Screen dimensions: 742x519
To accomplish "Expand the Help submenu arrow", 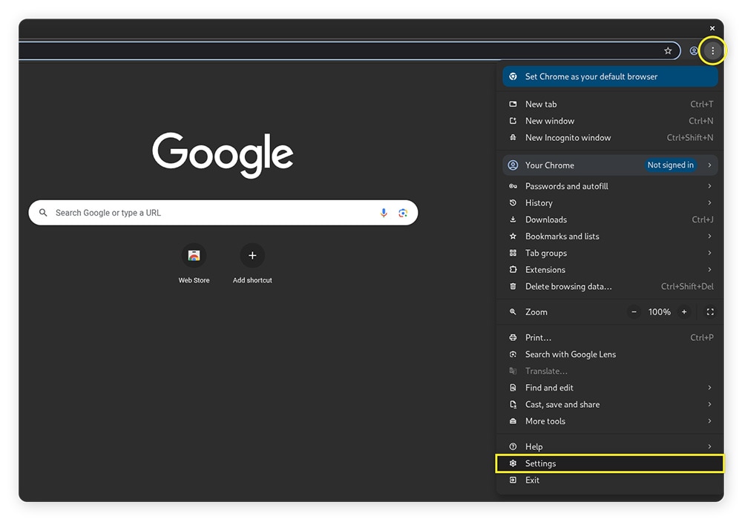I will [x=709, y=446].
